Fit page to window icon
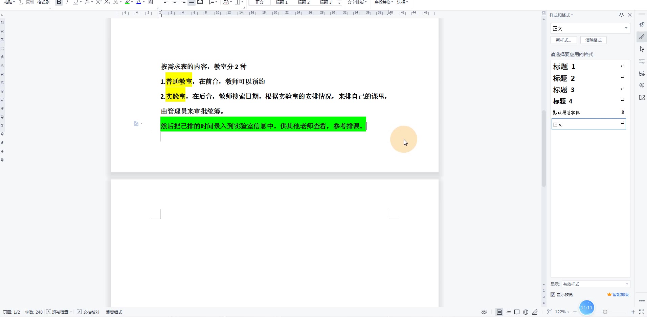Image resolution: width=647 pixels, height=317 pixels. click(x=550, y=312)
